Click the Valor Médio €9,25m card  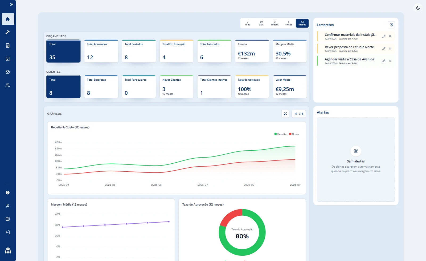tap(290, 87)
